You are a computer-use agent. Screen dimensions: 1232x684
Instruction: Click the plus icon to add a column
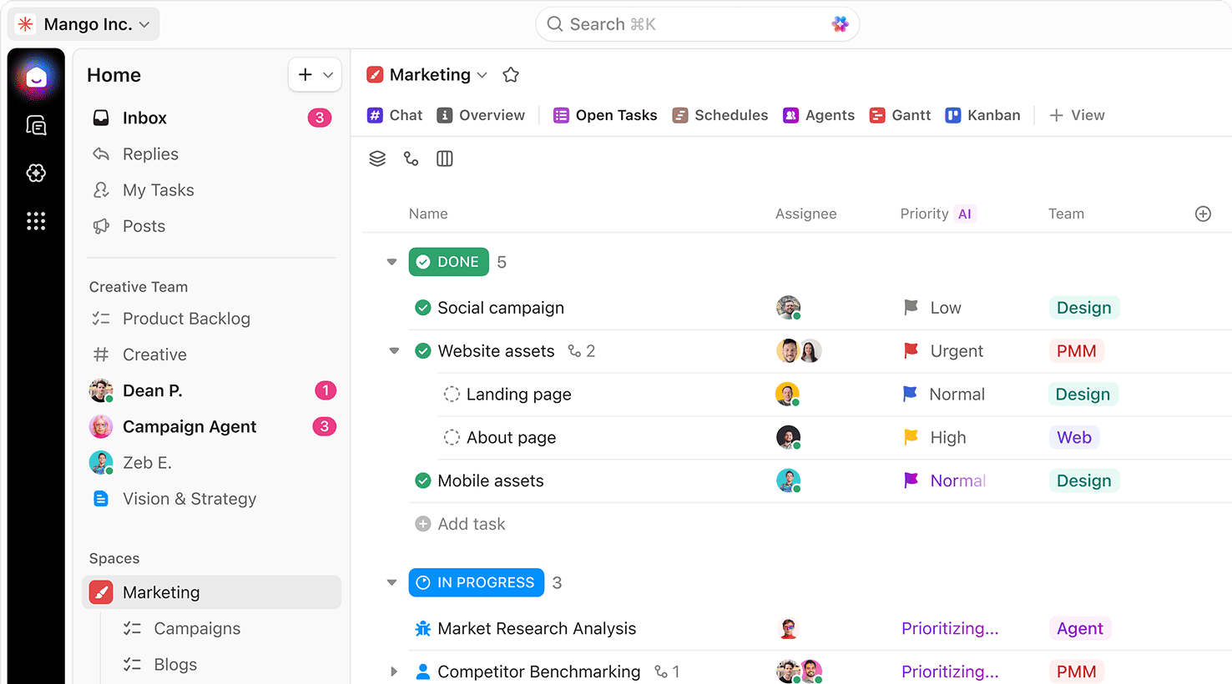tap(1203, 214)
